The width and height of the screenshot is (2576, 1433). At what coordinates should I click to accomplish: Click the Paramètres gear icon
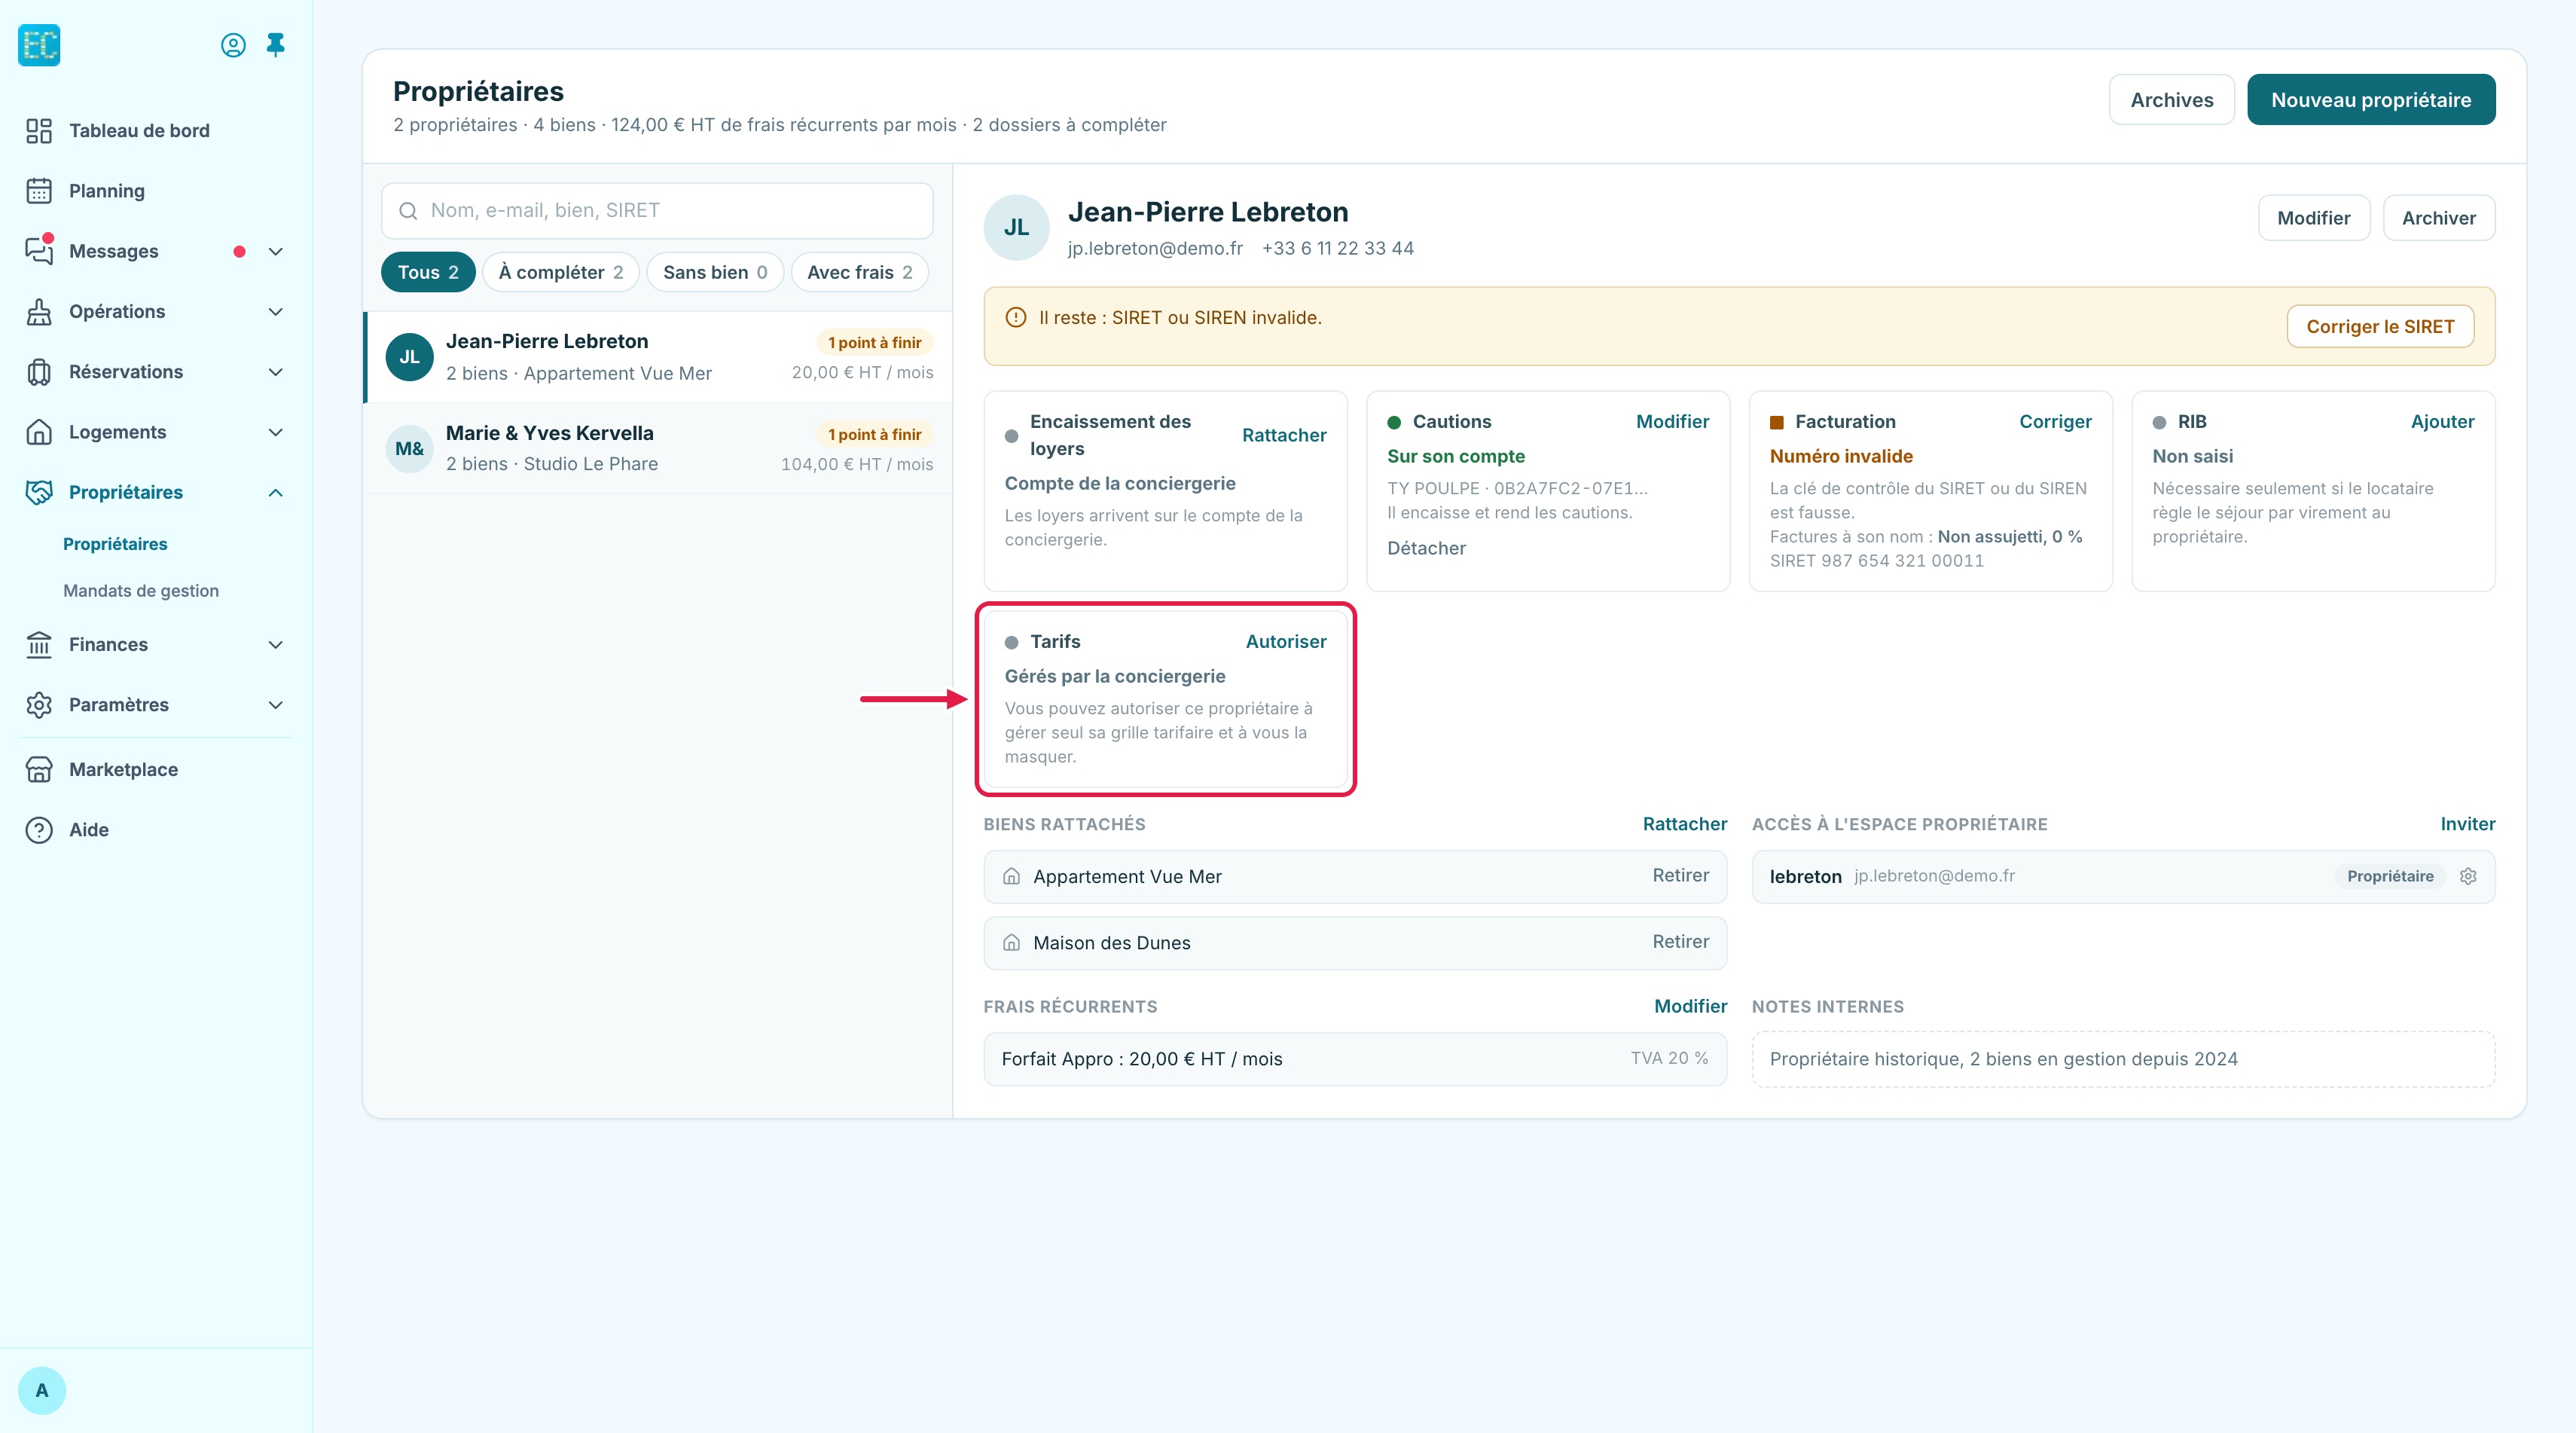coord(39,705)
